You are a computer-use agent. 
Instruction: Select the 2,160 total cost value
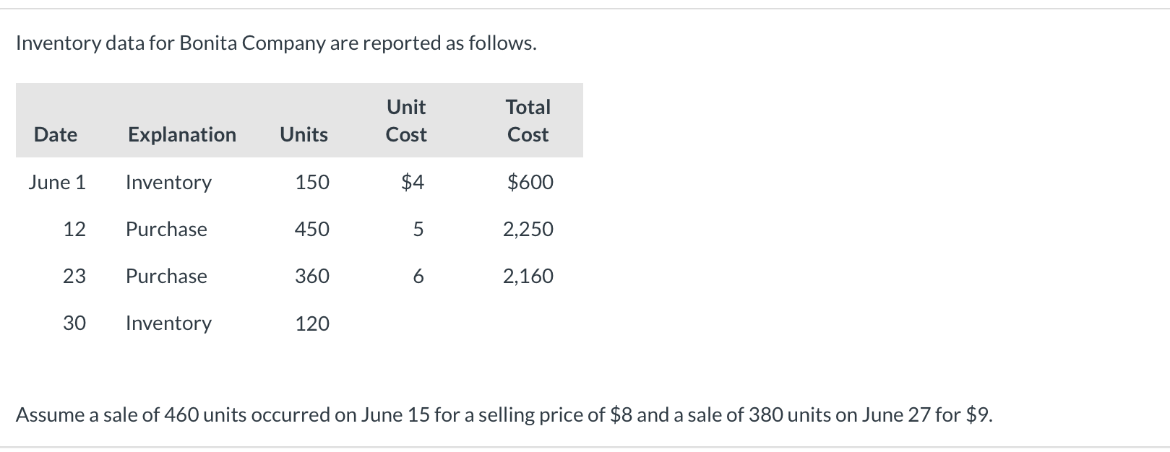[x=528, y=276]
